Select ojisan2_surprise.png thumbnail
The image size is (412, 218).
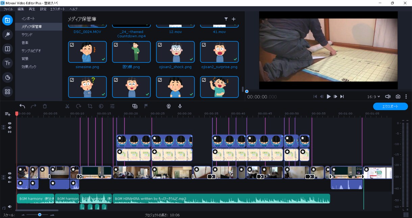coord(220,52)
